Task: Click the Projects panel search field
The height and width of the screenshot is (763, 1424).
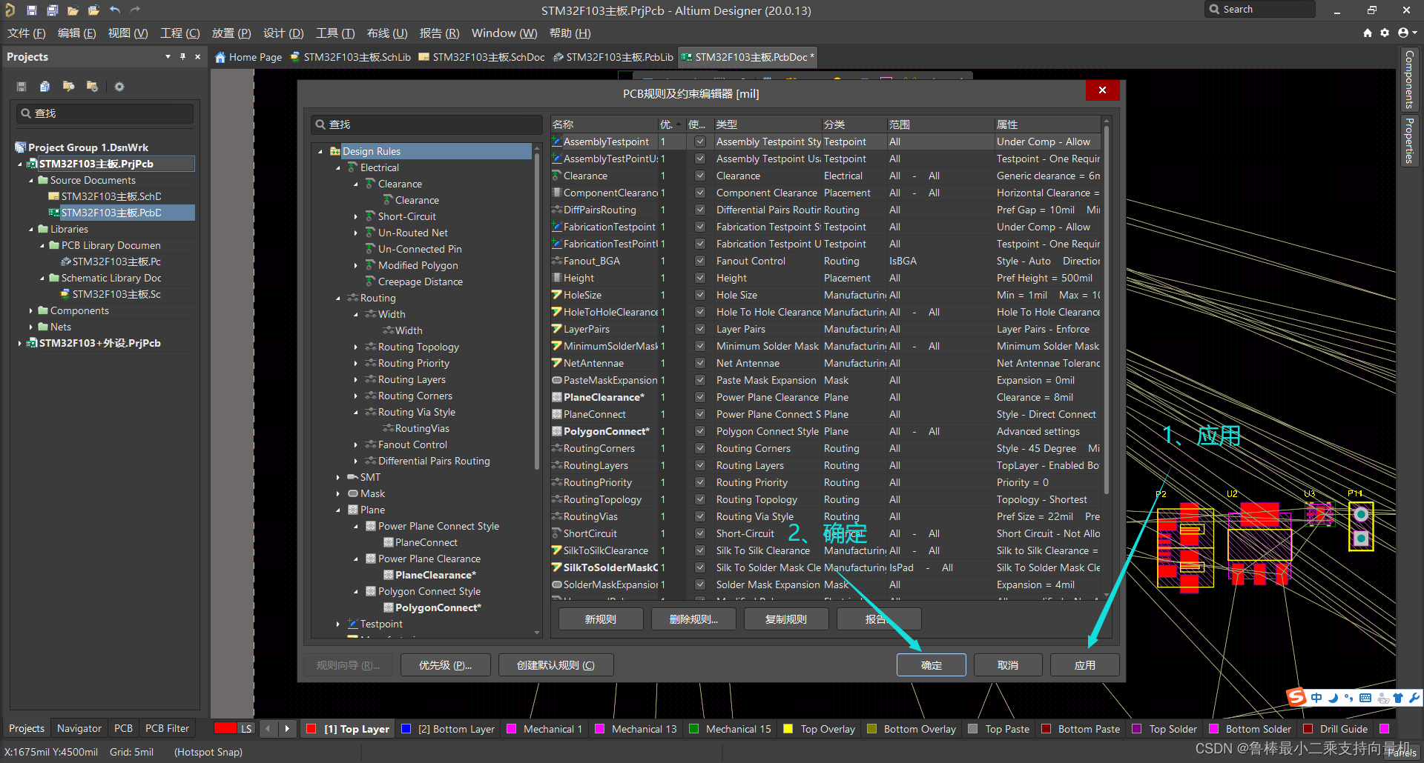Action: pos(105,113)
